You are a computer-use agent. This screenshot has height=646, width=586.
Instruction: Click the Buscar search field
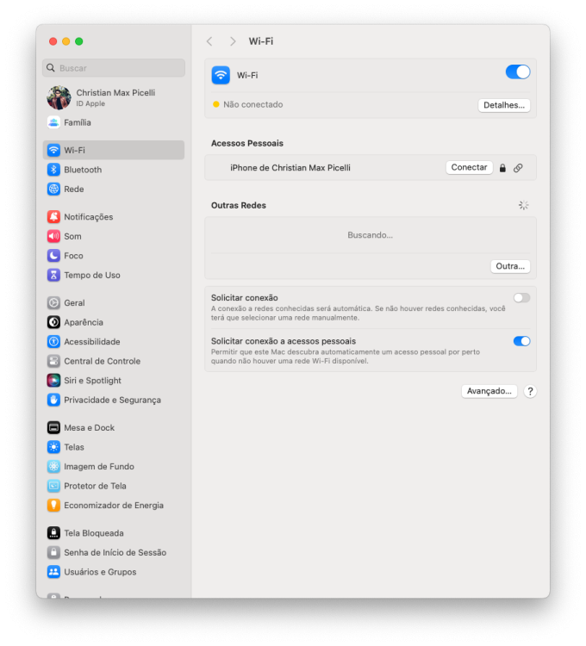click(x=114, y=68)
